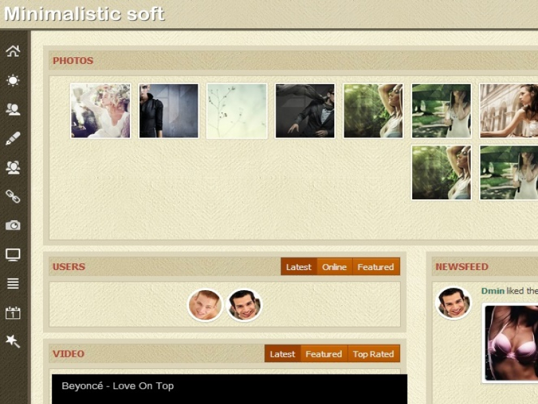
Task: Click the magic wand star icon in sidebar
Action: click(13, 342)
